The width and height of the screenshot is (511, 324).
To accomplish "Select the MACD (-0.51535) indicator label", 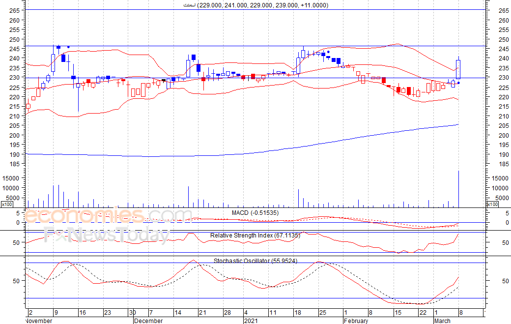I will coord(255,213).
